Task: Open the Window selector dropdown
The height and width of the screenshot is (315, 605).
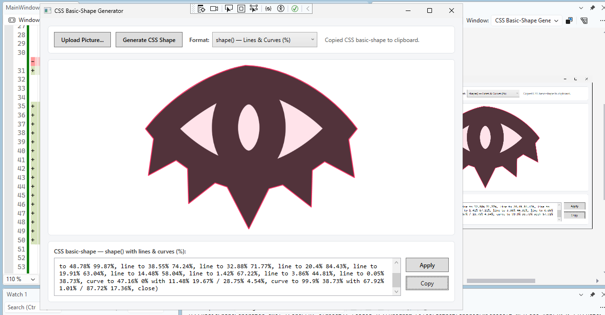Action: tap(527, 21)
